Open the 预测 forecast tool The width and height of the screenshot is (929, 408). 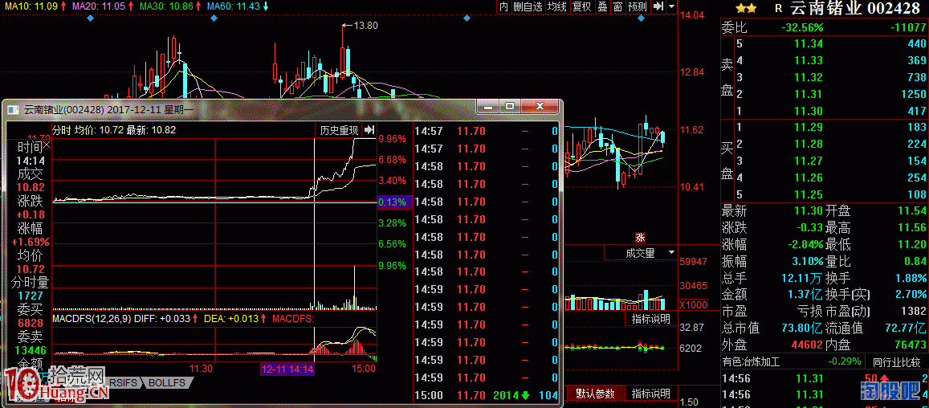click(637, 6)
